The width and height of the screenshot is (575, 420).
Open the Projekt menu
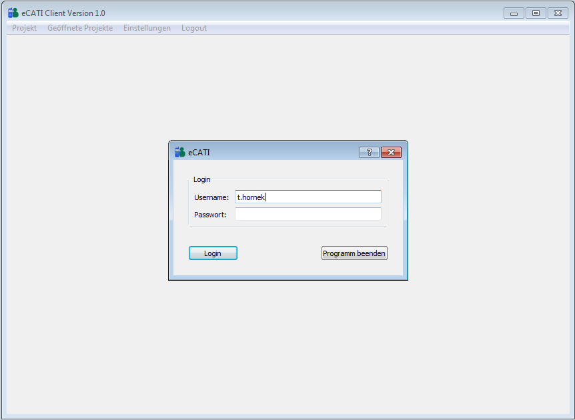(x=24, y=28)
